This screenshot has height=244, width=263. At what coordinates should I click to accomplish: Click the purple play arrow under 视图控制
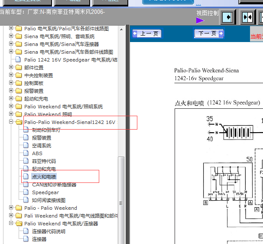pyautogui.click(x=200, y=21)
